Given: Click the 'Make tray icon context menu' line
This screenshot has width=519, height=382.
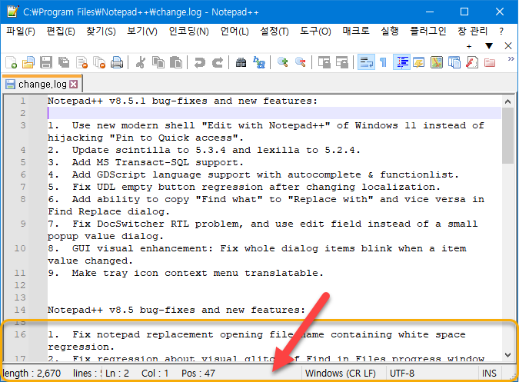Looking at the screenshot, I should pos(185,273).
